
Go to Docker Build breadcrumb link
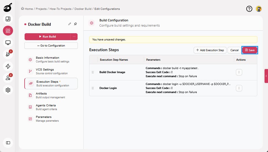(x=83, y=9)
